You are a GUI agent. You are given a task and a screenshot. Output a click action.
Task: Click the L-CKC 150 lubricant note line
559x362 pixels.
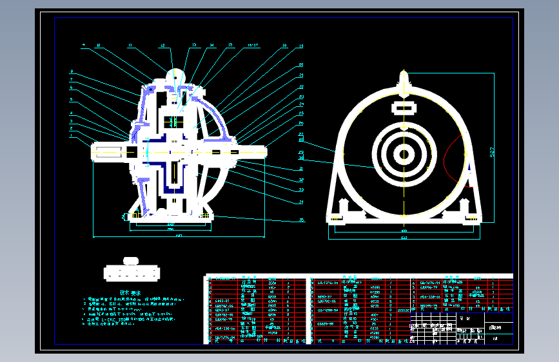click(129, 319)
